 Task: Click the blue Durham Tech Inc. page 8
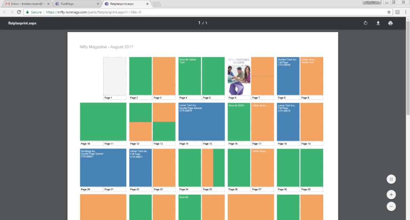[x=288, y=76]
